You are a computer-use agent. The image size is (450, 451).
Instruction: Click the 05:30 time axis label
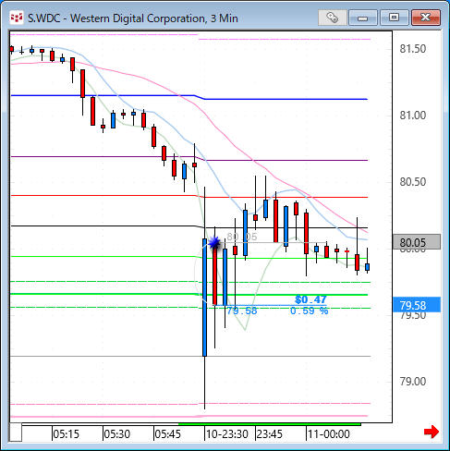(x=116, y=434)
